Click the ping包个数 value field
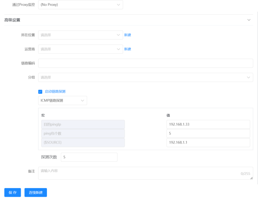This screenshot has height=199, width=258. [x=208, y=133]
